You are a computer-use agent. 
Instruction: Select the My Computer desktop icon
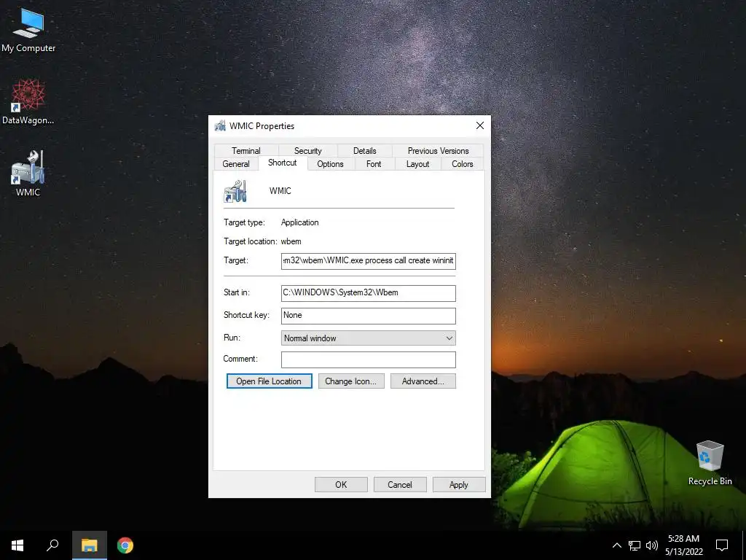(x=28, y=30)
